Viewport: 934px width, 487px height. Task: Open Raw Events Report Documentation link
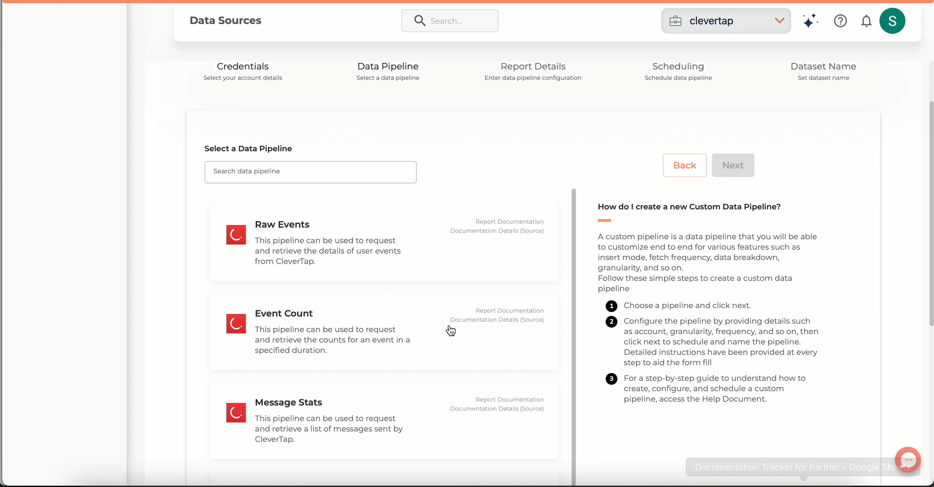coord(510,221)
